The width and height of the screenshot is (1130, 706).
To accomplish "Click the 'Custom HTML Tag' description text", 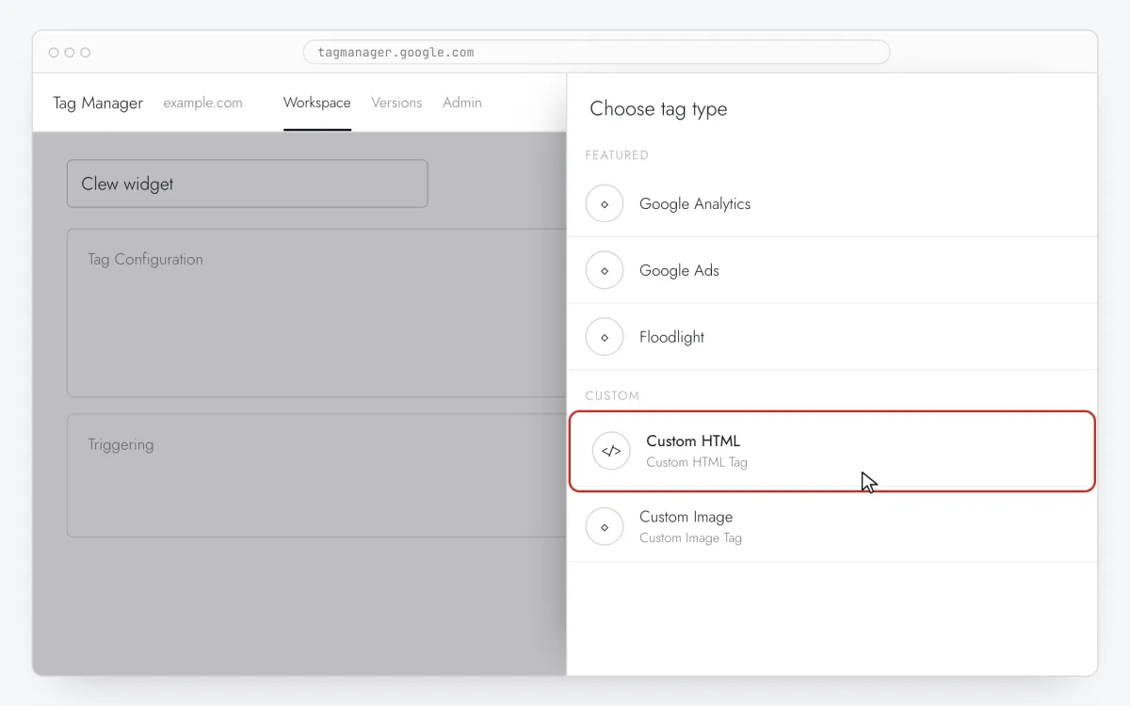I will click(697, 462).
